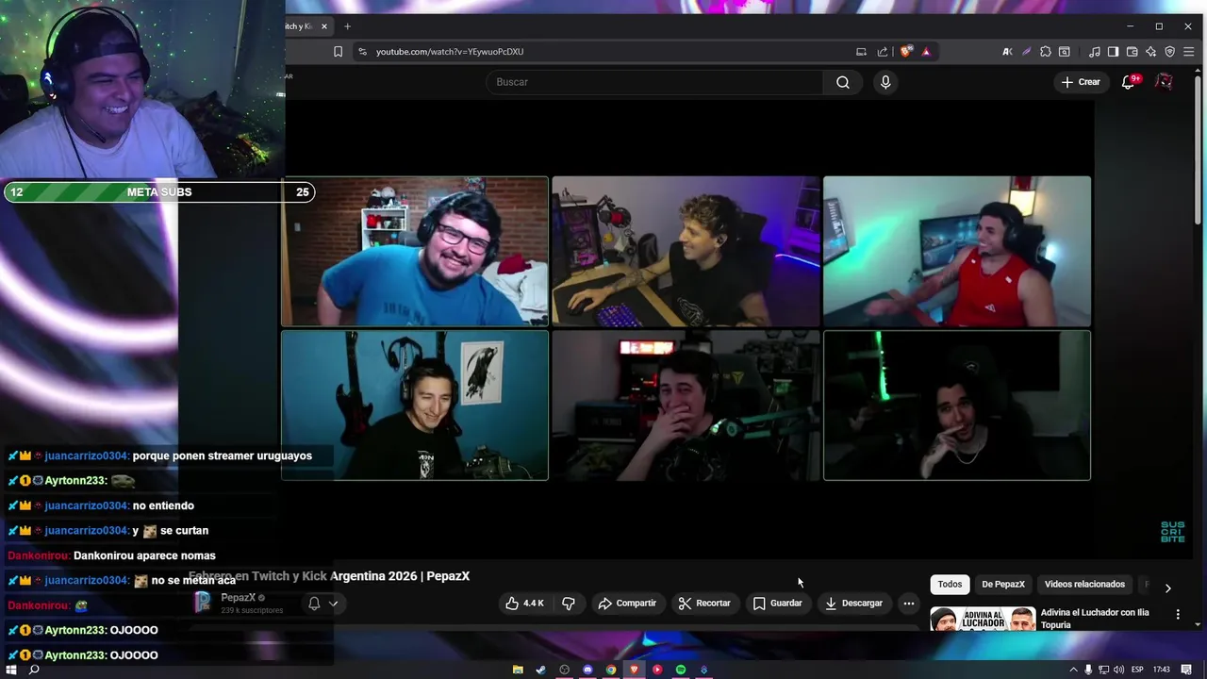
Task: Open the Brave VPN shield icon
Action: coord(1169,52)
